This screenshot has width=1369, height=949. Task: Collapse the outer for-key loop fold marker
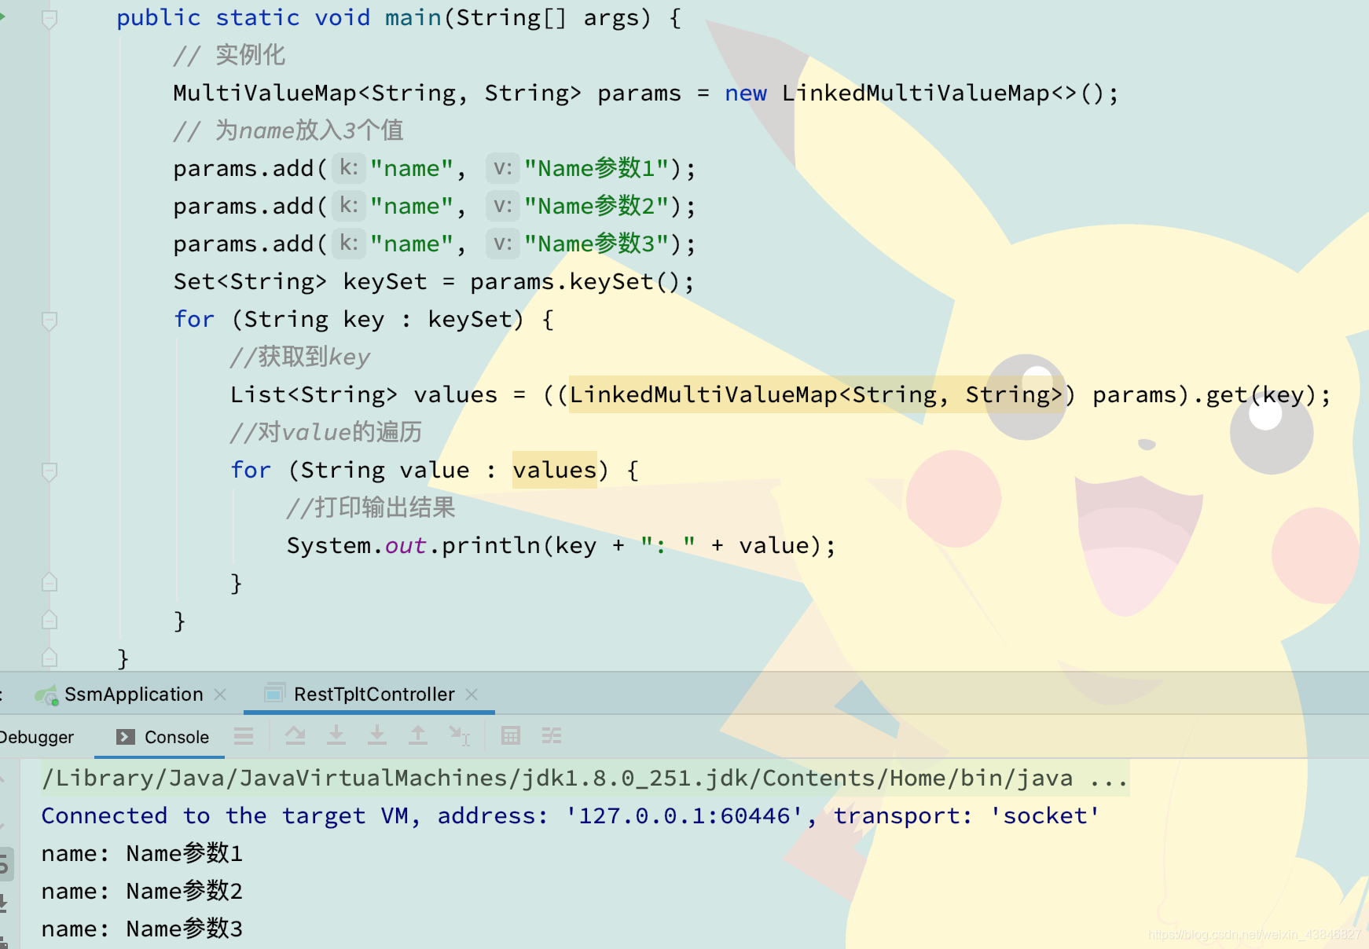[x=49, y=321]
